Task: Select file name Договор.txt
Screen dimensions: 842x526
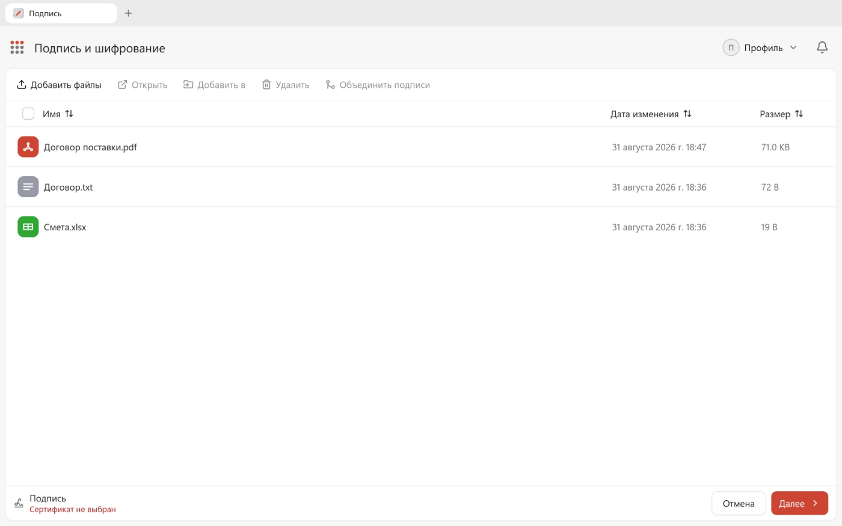Action: coord(68,187)
